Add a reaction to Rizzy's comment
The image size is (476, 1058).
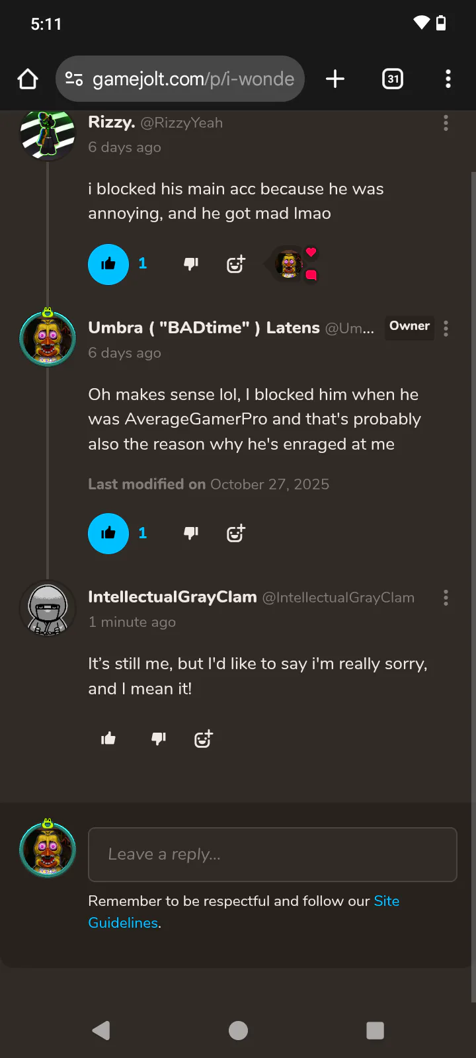tap(236, 264)
